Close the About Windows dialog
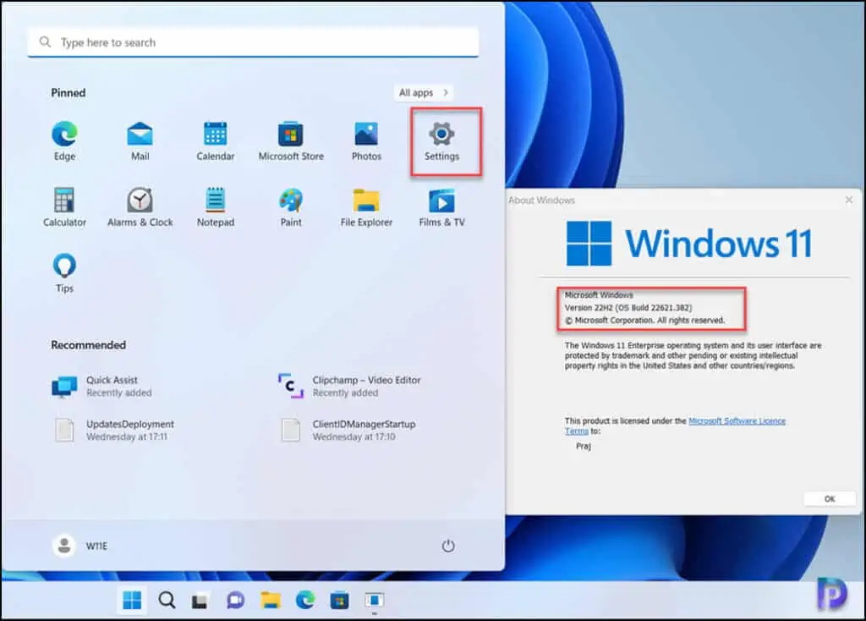866x621 pixels. click(849, 200)
